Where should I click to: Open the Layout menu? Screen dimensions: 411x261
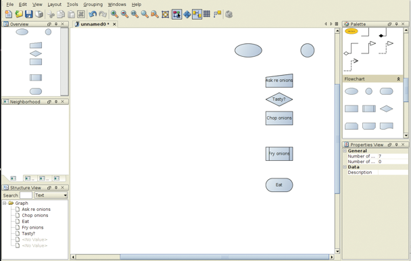tap(54, 5)
